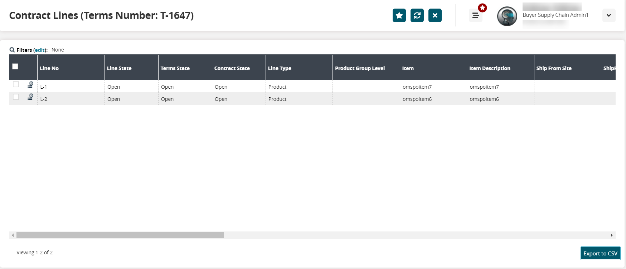This screenshot has height=269, width=626.
Task: Add page to favorites with star icon
Action: click(x=399, y=15)
